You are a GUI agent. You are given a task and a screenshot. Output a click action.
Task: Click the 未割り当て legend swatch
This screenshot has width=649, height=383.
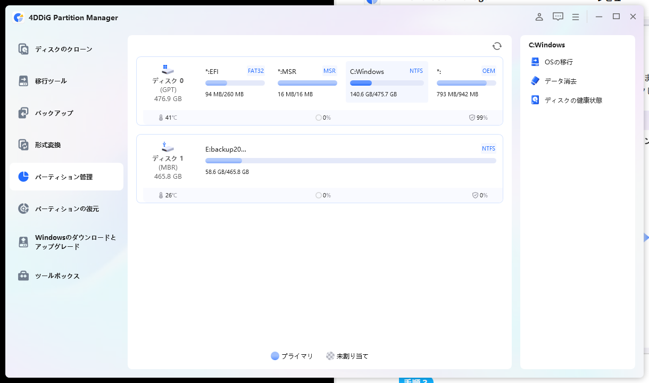[x=330, y=356]
